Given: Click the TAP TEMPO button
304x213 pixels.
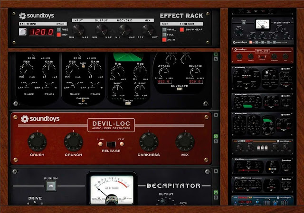Looking at the screenshot, I should (x=23, y=32).
